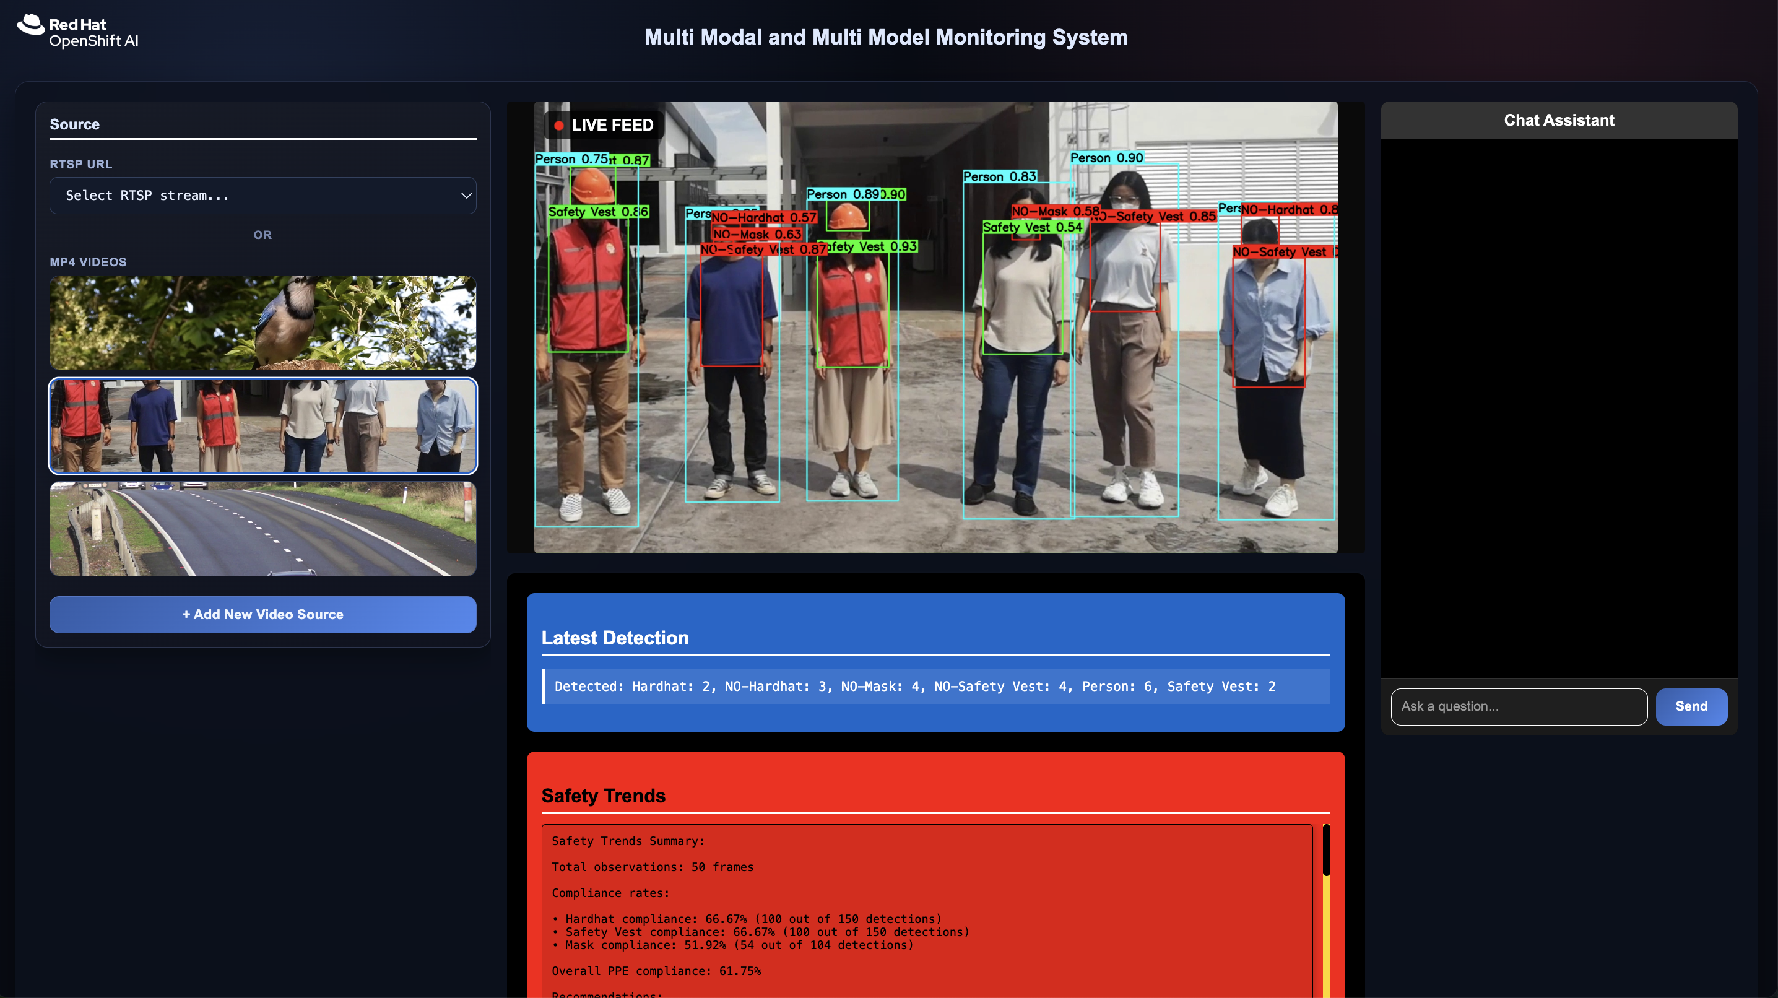Click the Overall PPE compliance 61.75% line

tap(656, 971)
